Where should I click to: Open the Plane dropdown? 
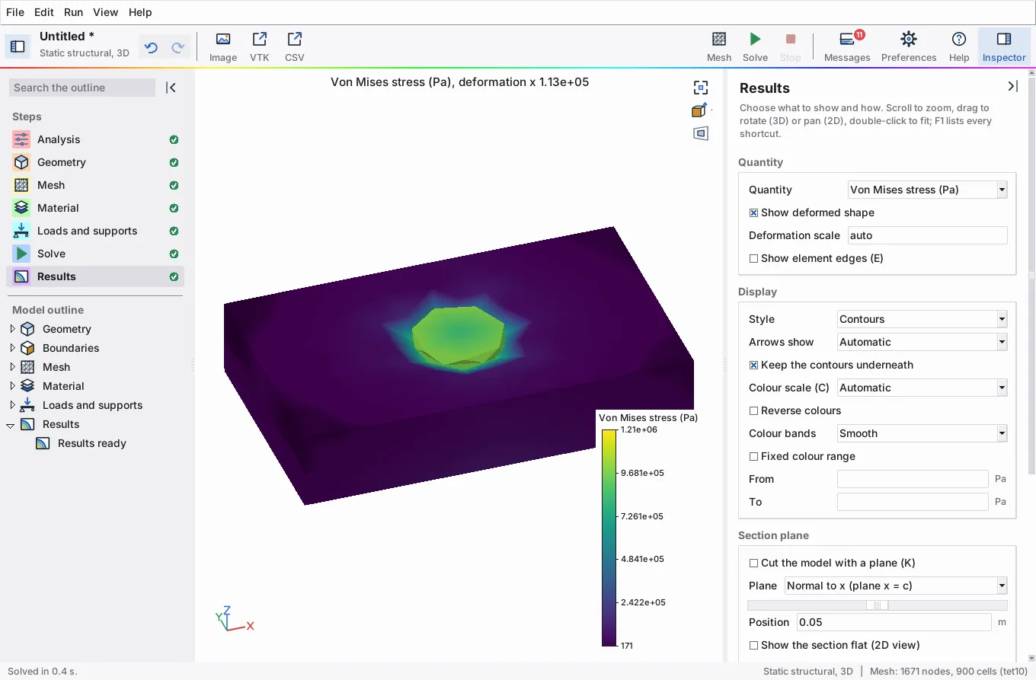tap(896, 586)
